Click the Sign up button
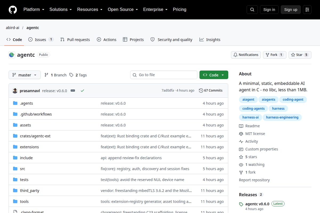 click(291, 10)
